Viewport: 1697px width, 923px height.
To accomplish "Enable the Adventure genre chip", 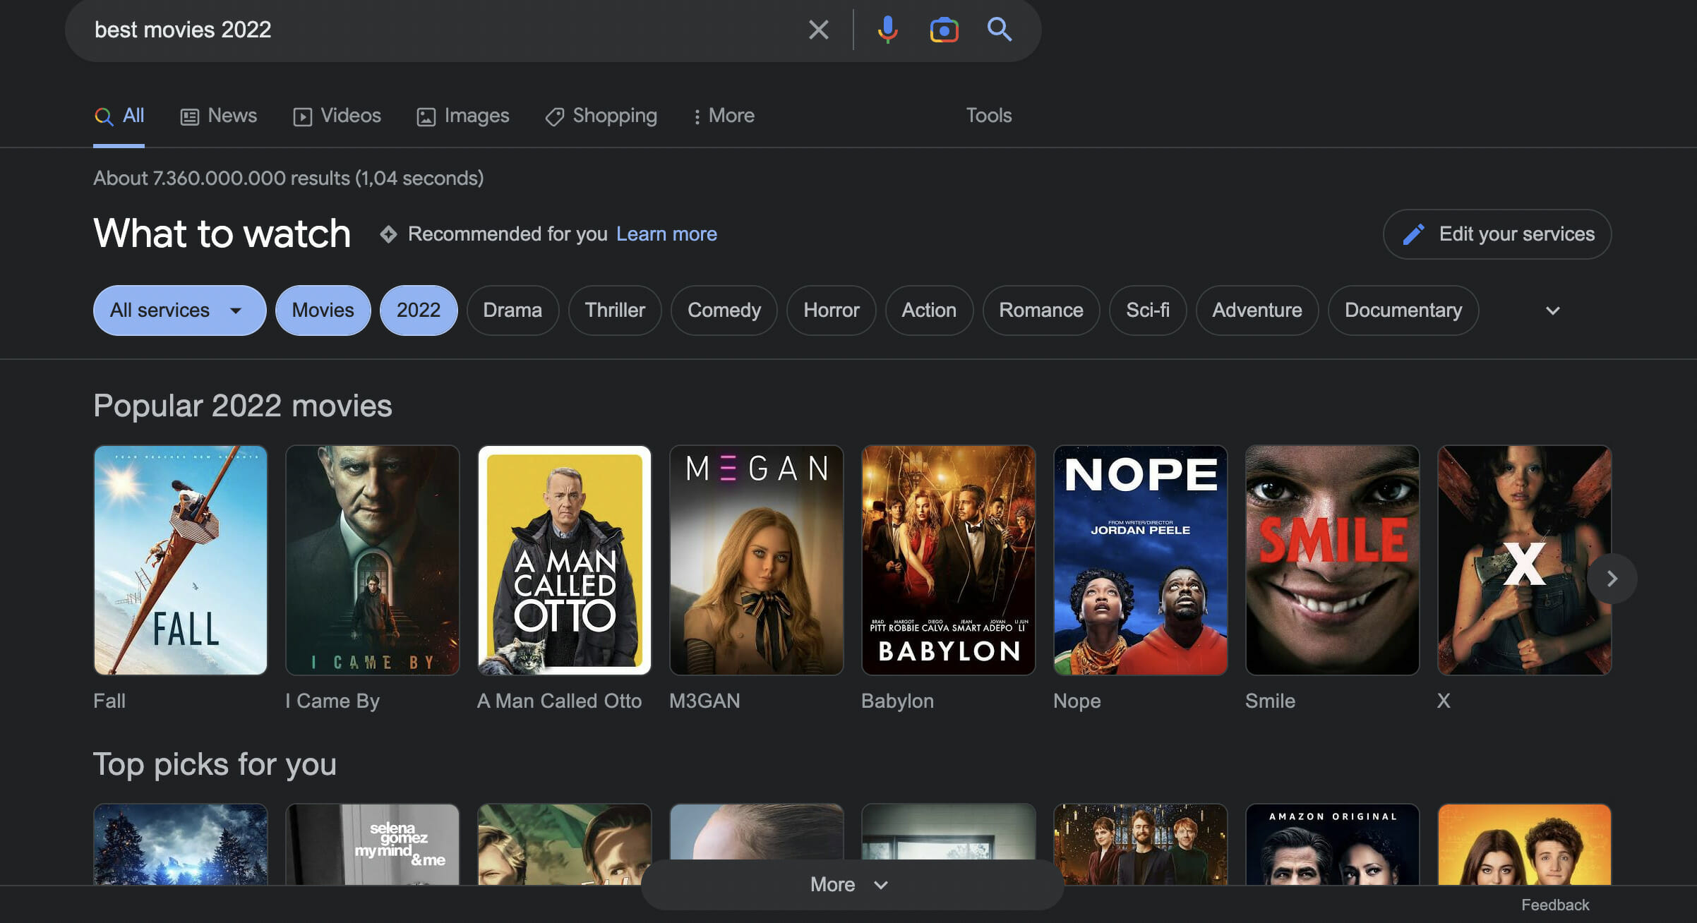I will point(1257,310).
